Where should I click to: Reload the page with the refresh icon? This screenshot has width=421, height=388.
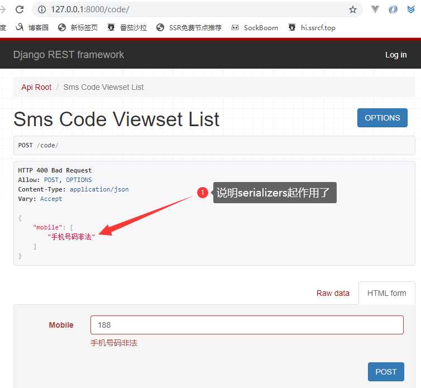(x=20, y=9)
